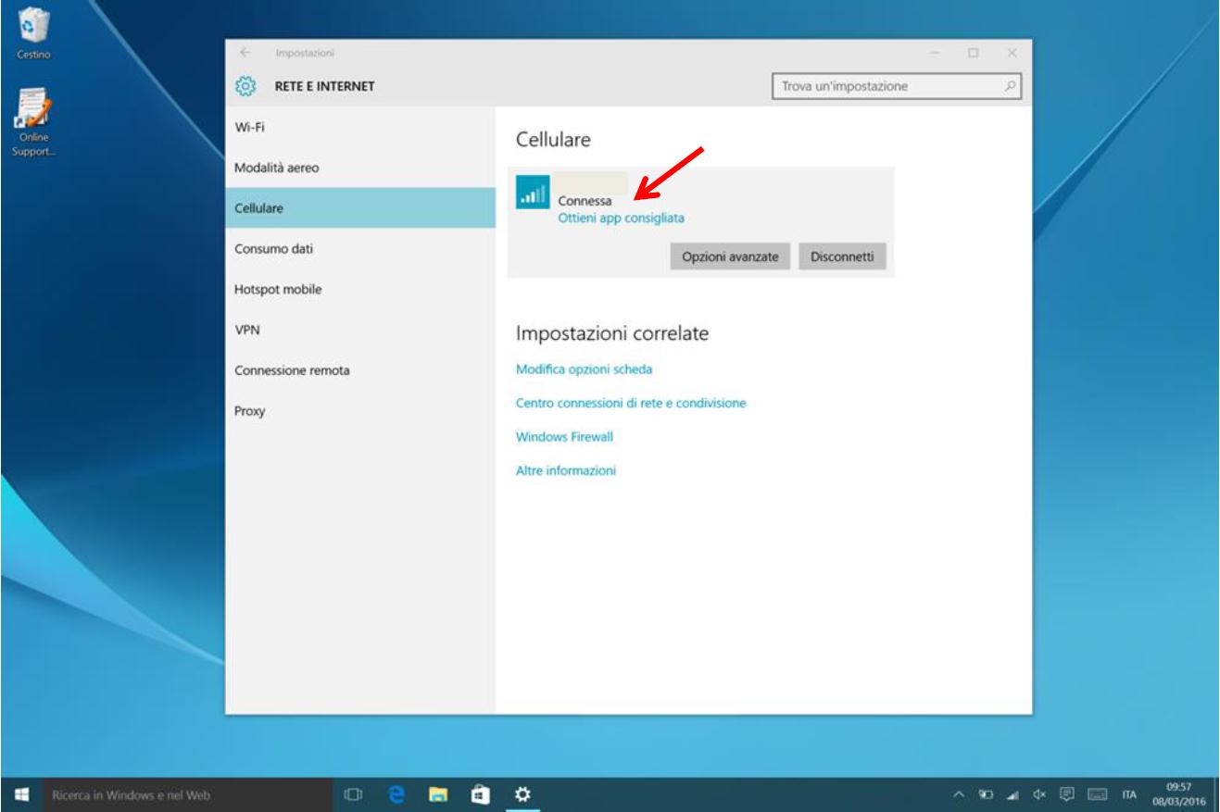
Task: Launch Microsoft Edge from the taskbar
Action: coord(396,795)
